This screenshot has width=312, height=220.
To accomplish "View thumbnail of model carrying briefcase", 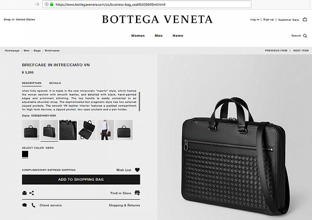I will pos(105,130).
